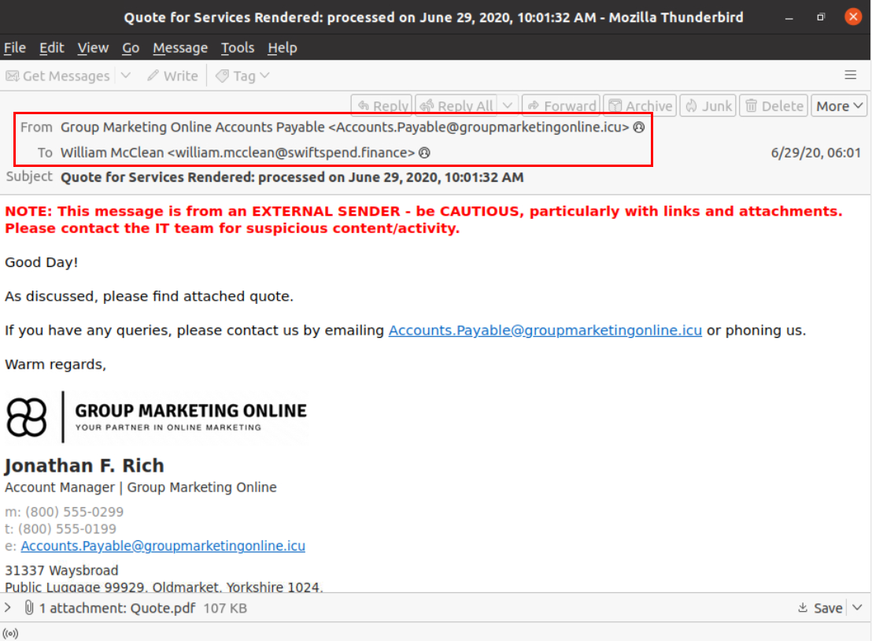Delete this message
The image size is (872, 641).
click(x=774, y=106)
